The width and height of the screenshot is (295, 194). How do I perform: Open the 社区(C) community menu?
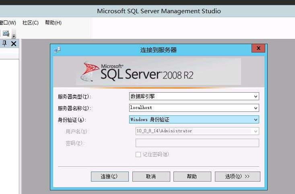pyautogui.click(x=31, y=23)
